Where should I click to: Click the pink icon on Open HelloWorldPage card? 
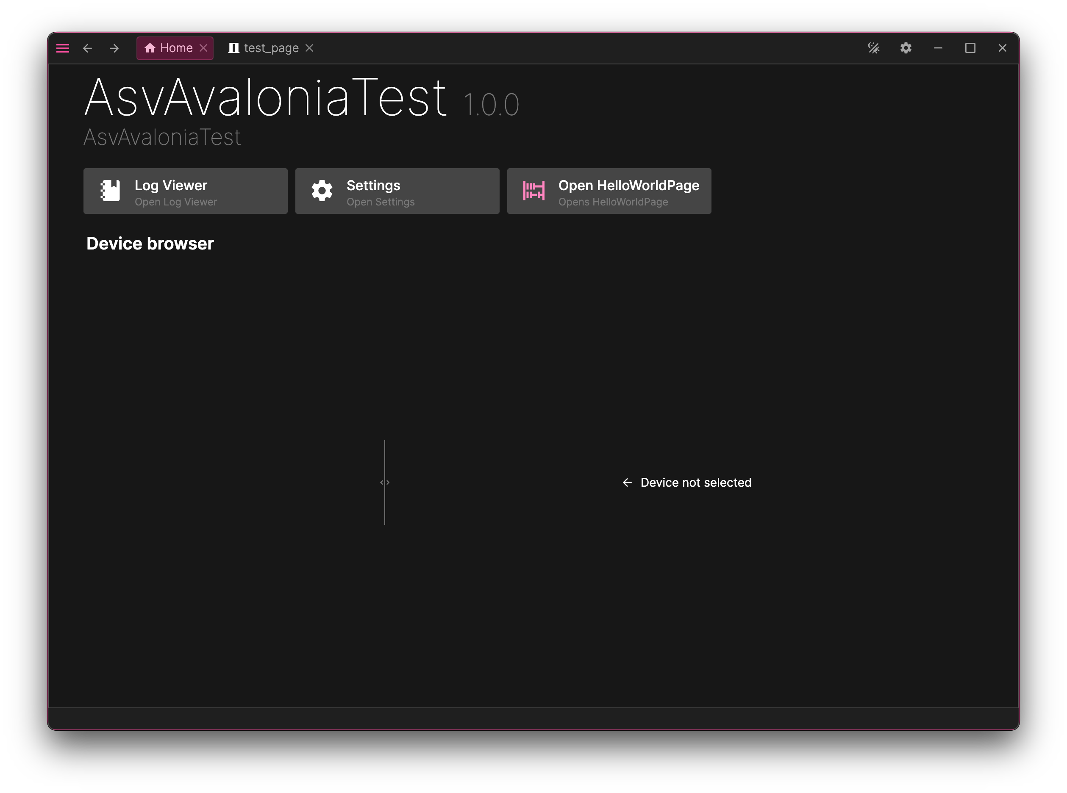tap(533, 191)
